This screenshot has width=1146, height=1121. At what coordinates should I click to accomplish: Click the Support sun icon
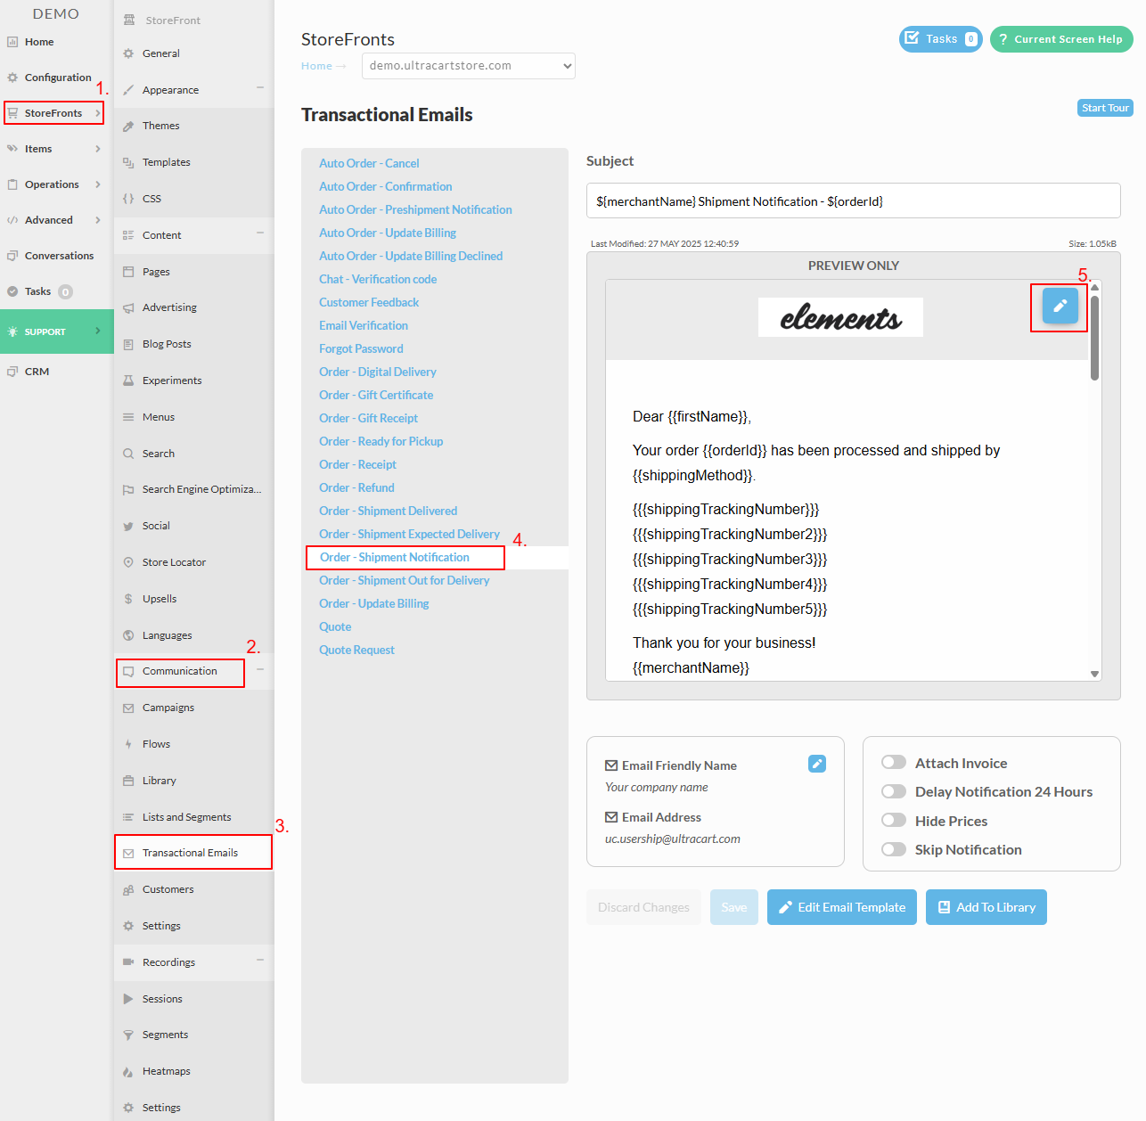[12, 331]
